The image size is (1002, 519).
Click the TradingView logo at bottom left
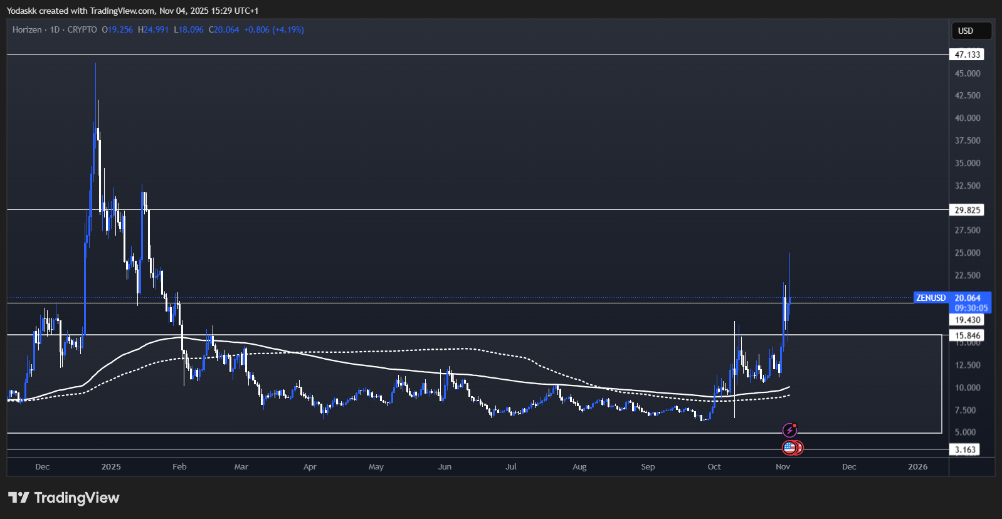pos(63,498)
